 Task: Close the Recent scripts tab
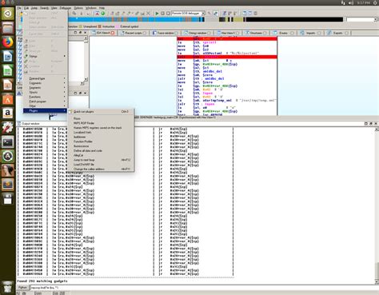(145, 33)
